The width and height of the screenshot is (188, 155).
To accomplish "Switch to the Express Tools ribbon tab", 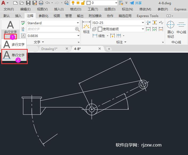I will click(147, 16).
